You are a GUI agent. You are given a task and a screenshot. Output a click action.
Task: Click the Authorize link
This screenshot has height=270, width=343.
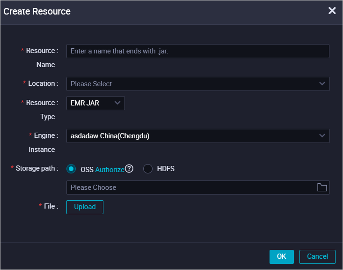coord(110,169)
